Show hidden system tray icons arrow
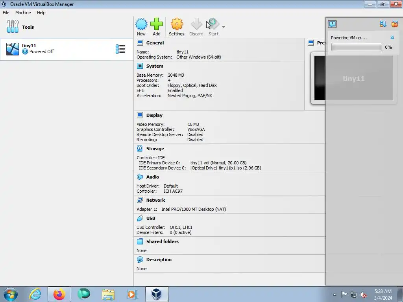The height and width of the screenshot is (302, 403). 335,295
